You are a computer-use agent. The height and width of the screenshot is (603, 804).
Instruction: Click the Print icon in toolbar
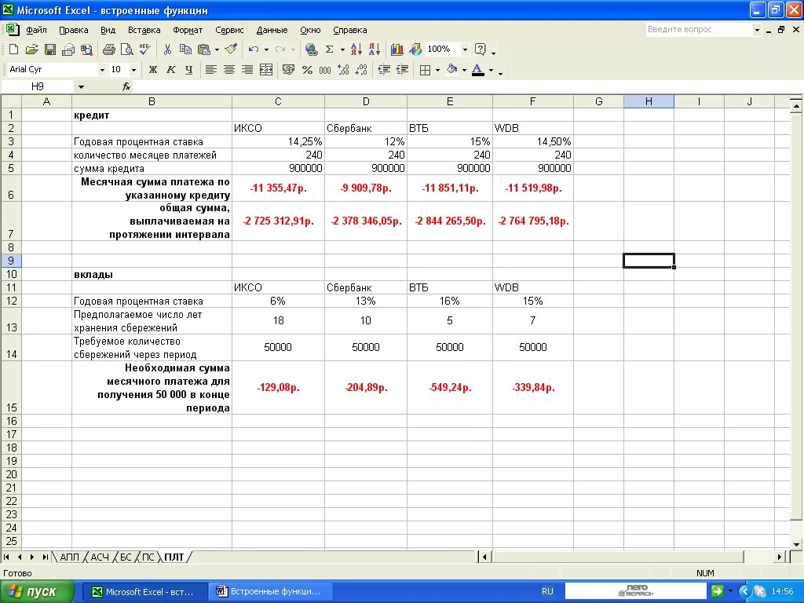[x=108, y=49]
